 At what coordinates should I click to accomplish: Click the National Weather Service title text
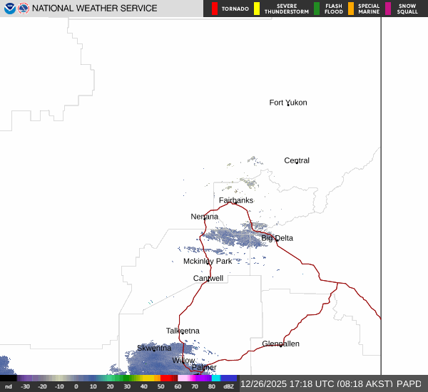point(95,9)
